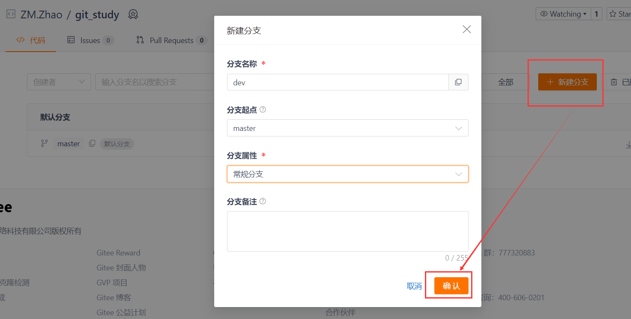Click the badge icon after git_study
The image size is (631, 319).
click(133, 14)
